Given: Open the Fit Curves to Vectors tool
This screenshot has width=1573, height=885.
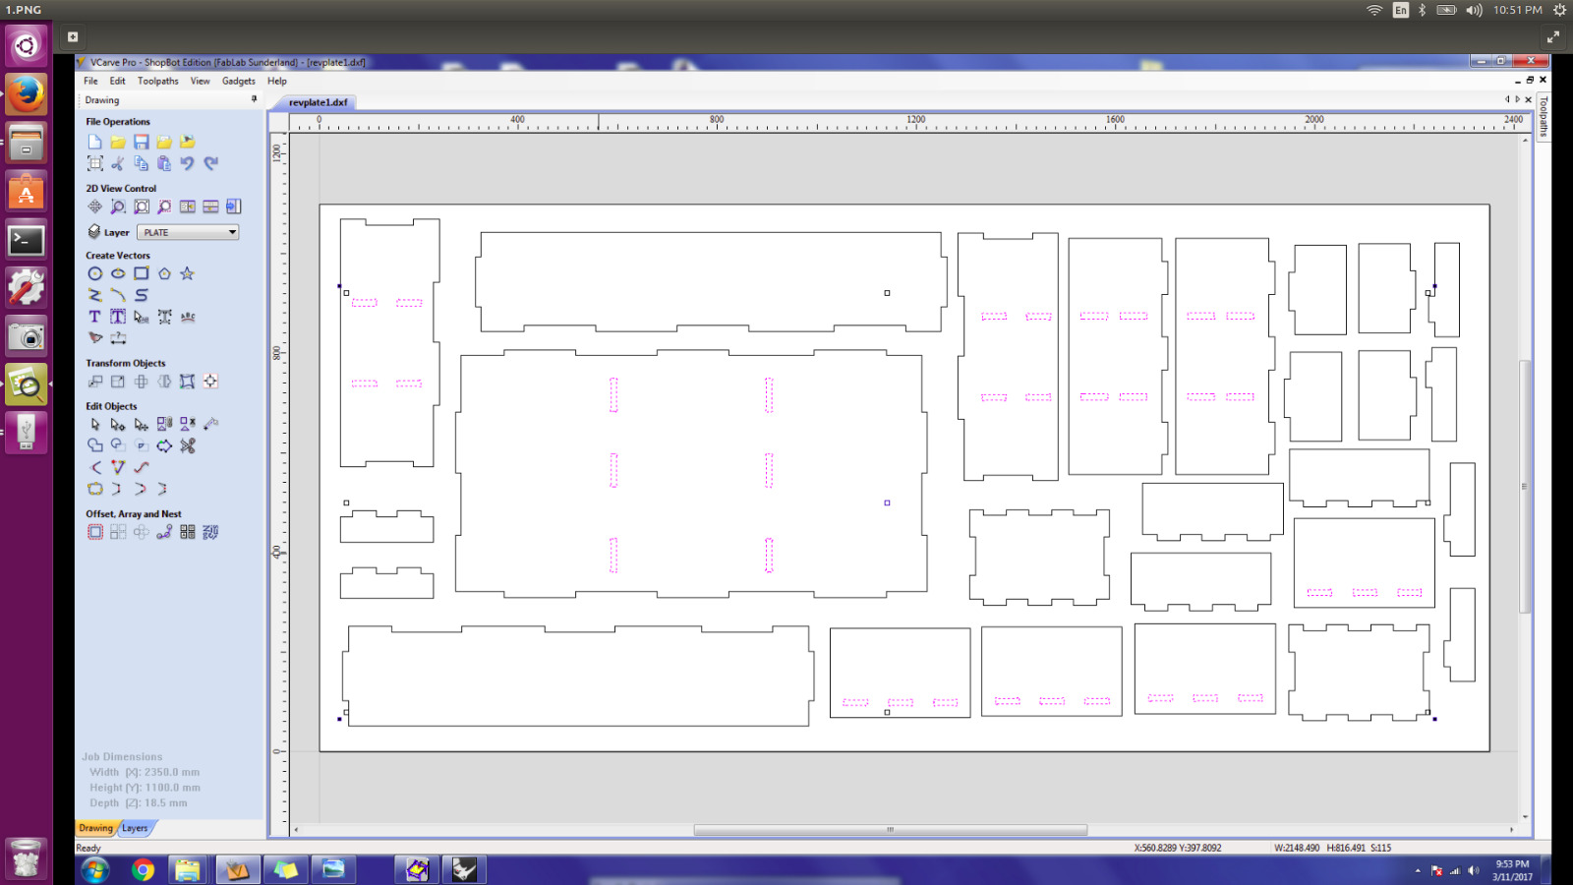Looking at the screenshot, I should (141, 468).
